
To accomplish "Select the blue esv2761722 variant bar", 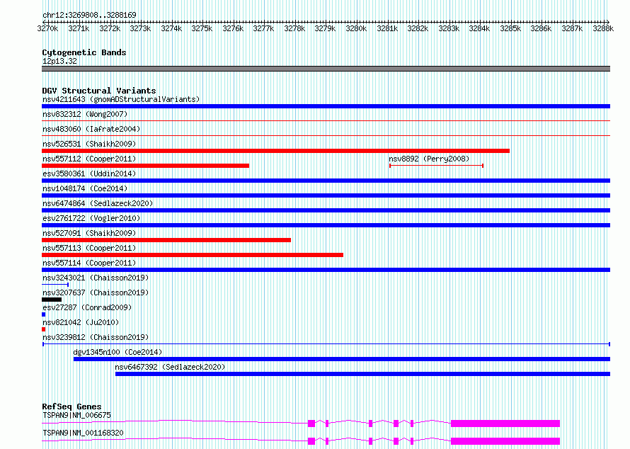I will [x=326, y=225].
